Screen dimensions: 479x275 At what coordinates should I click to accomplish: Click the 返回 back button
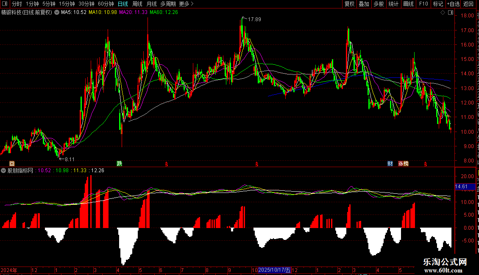468,4
